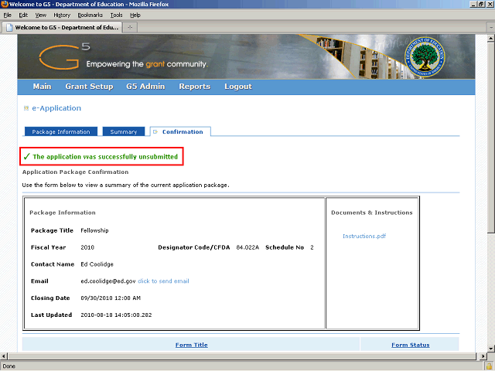Image resolution: width=495 pixels, height=371 pixels.
Task: Go to Main in the navigation bar
Action: point(42,87)
